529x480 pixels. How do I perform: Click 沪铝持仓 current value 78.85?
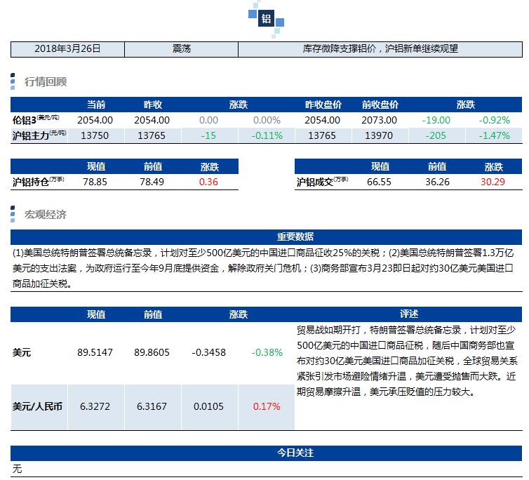click(x=95, y=182)
